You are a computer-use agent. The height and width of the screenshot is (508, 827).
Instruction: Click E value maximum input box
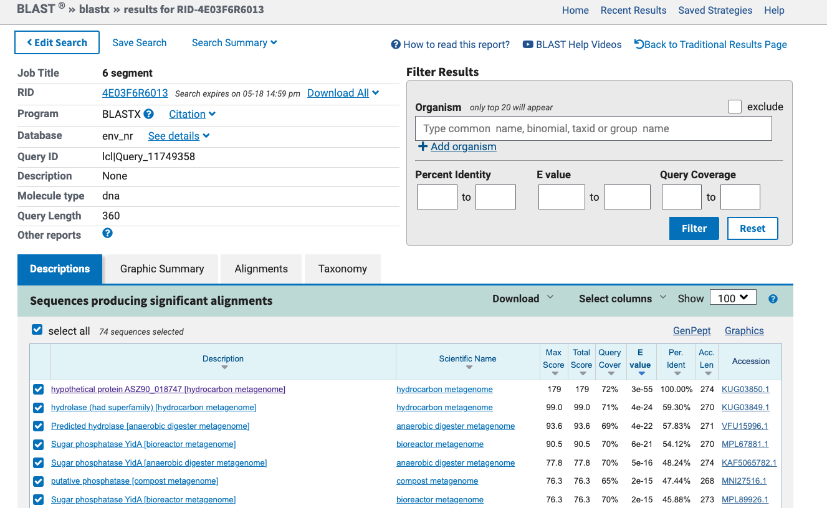[x=627, y=197]
